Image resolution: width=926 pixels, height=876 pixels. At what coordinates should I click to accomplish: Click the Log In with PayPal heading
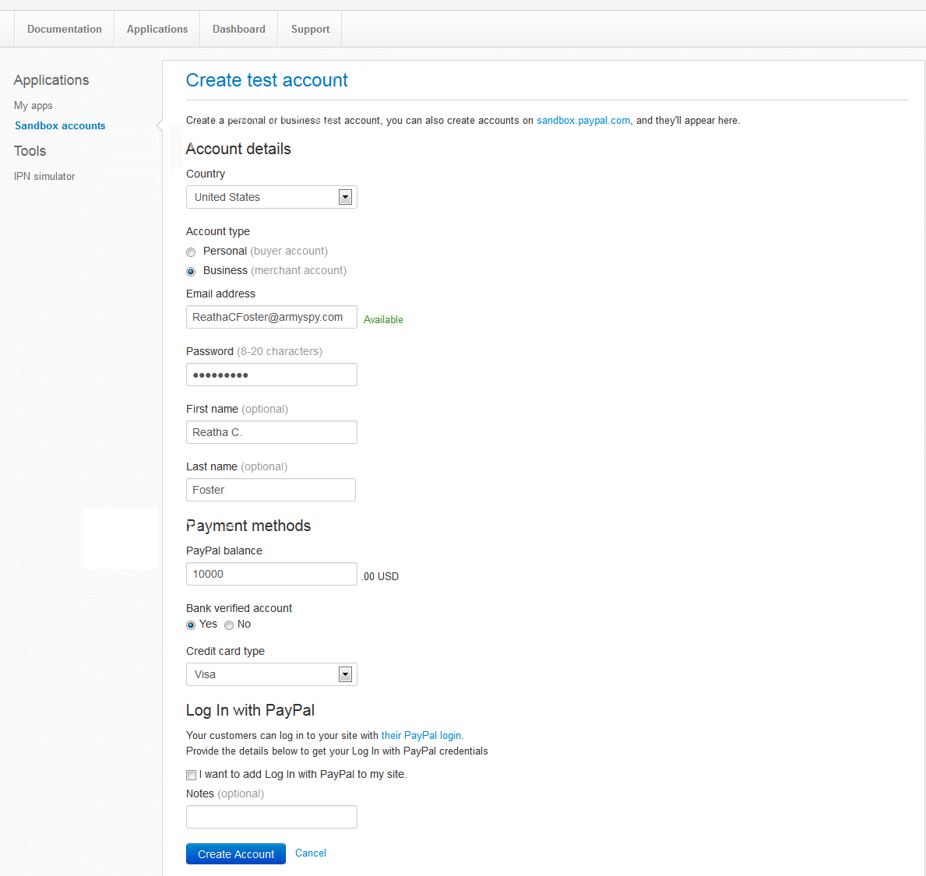(x=251, y=710)
